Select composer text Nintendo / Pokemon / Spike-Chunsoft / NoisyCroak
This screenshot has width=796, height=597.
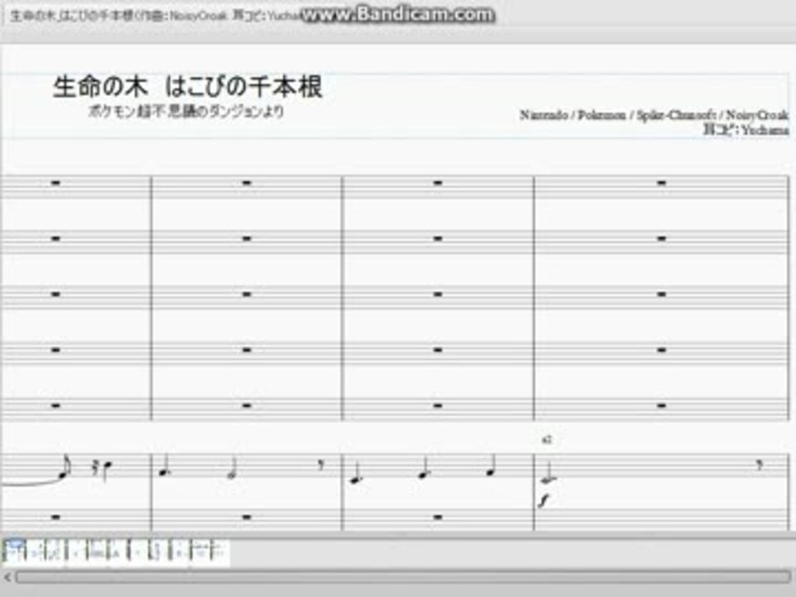(654, 115)
